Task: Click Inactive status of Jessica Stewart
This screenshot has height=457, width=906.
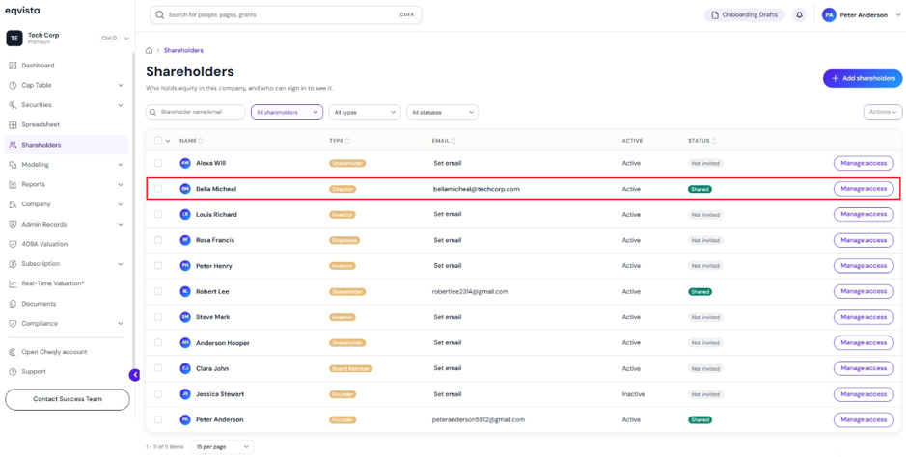Action: [x=633, y=394]
